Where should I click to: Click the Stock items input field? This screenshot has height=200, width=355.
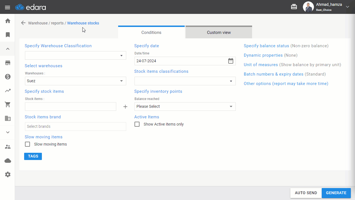tap(70, 106)
